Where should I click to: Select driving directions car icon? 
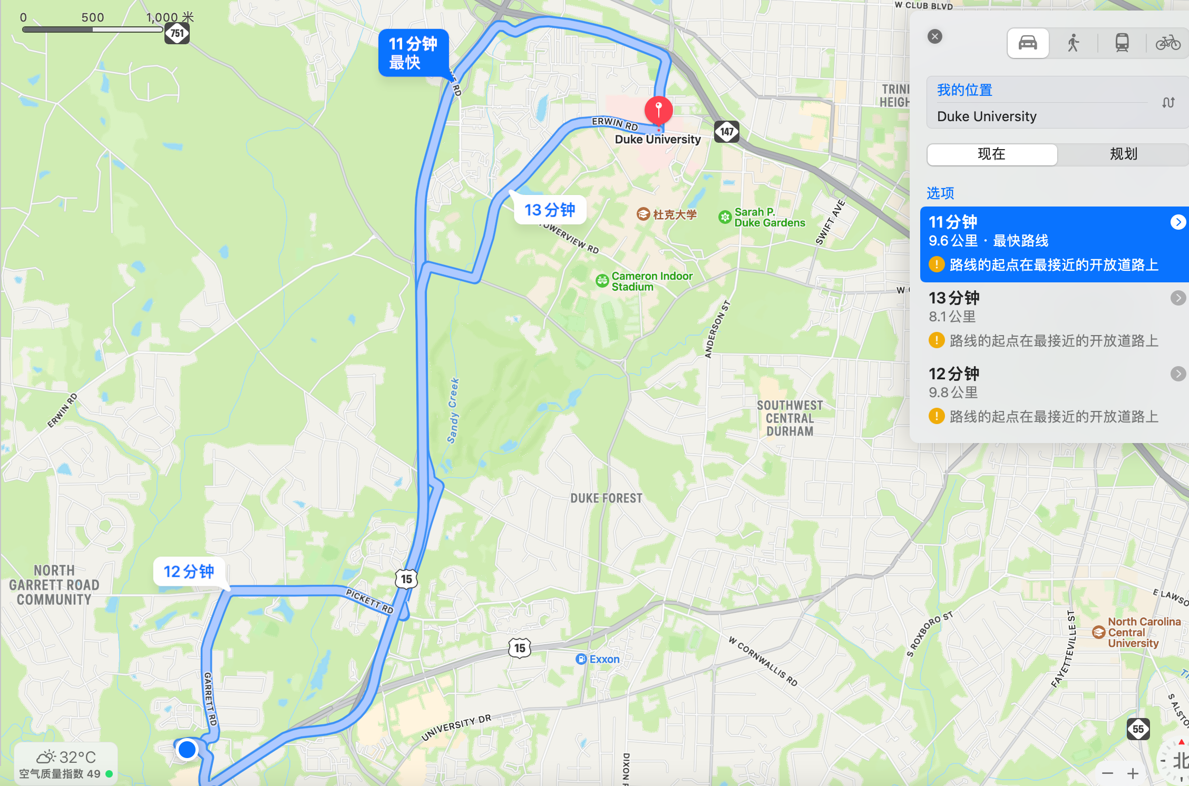click(x=1028, y=43)
